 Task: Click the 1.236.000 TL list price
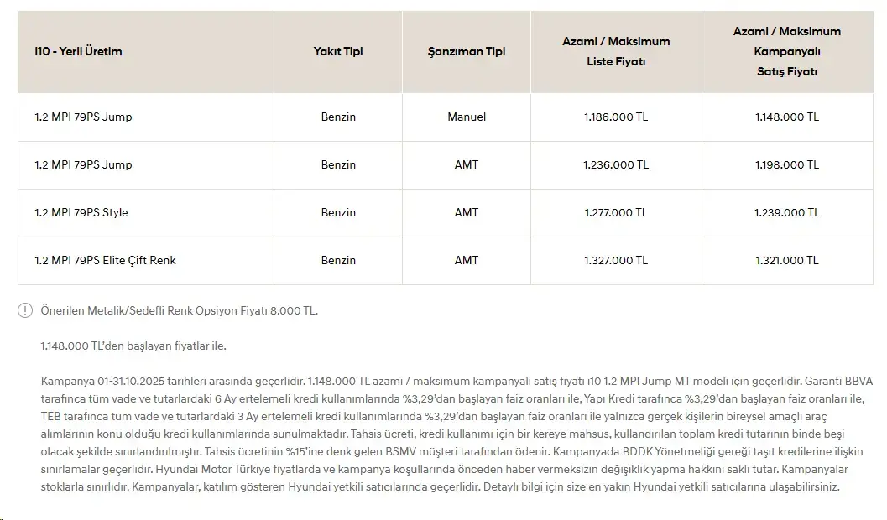click(616, 165)
